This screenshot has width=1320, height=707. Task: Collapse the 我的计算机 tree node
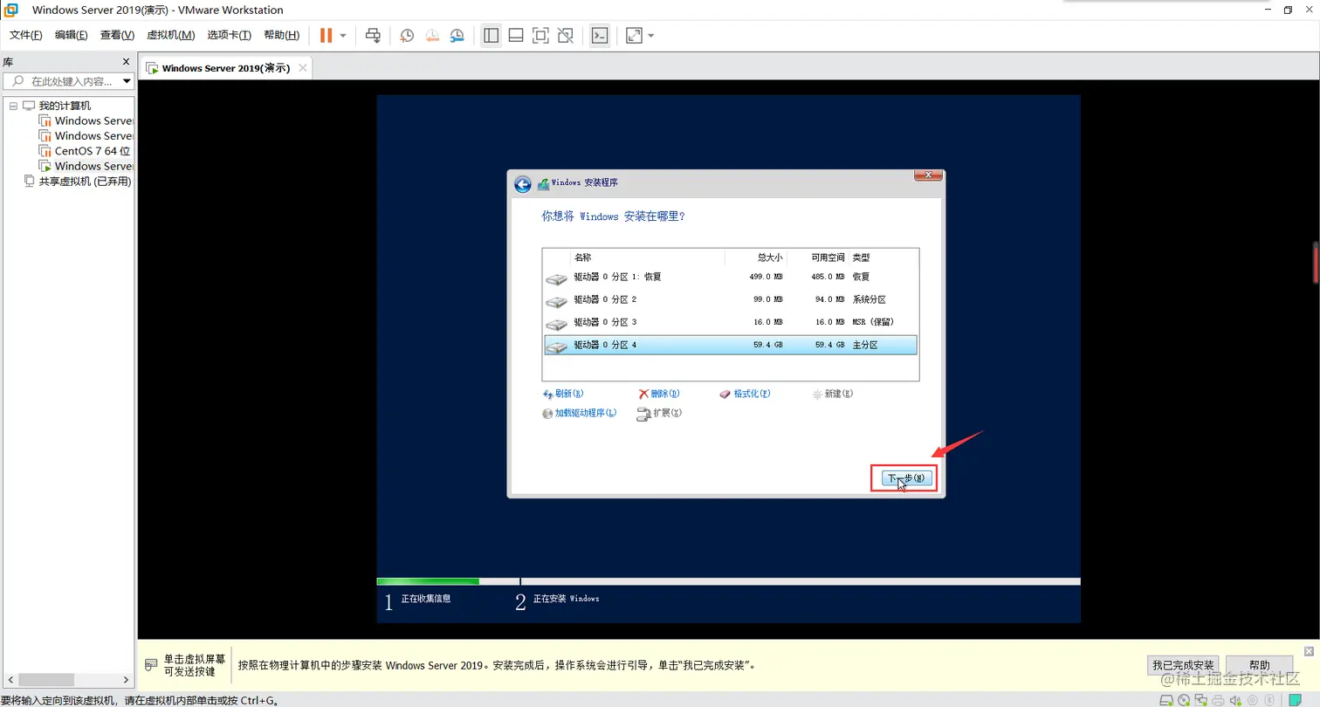point(14,105)
